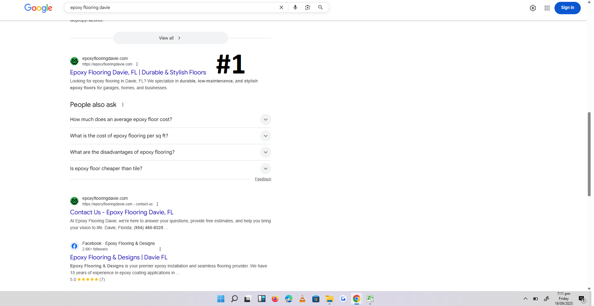Switch to Excel on taskbar
The height and width of the screenshot is (306, 594).
click(370, 299)
